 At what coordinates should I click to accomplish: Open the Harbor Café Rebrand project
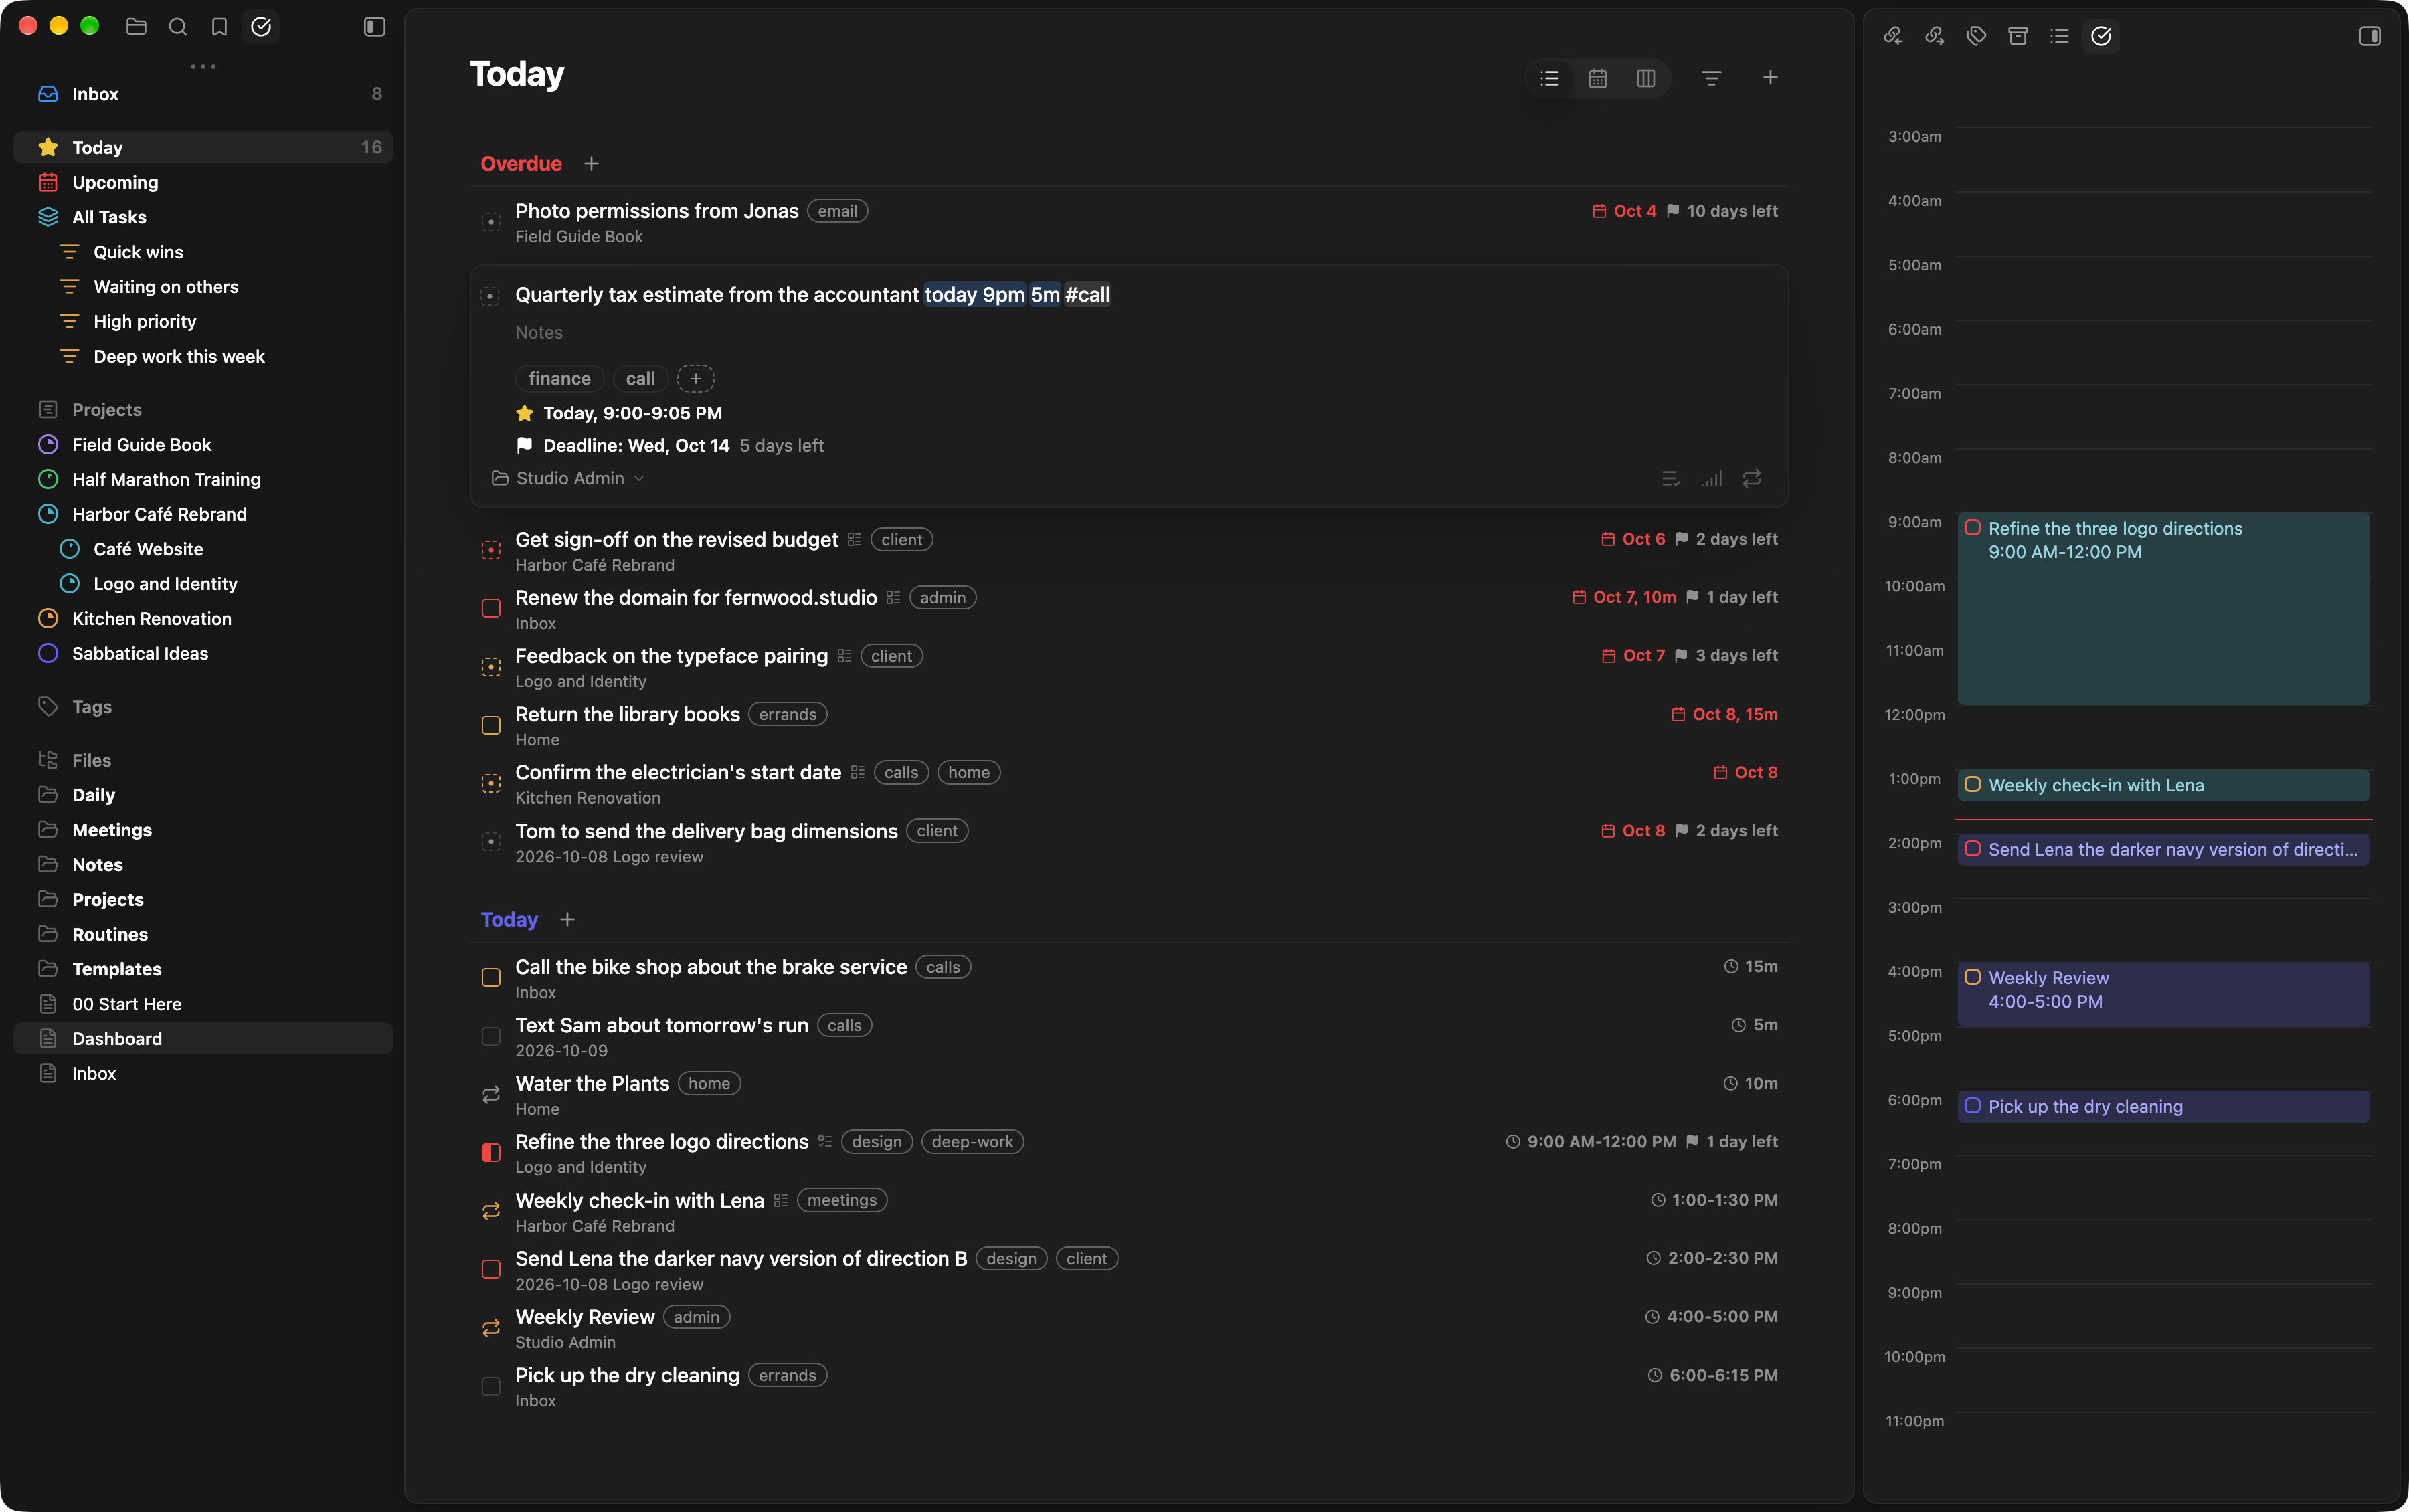(x=203, y=514)
